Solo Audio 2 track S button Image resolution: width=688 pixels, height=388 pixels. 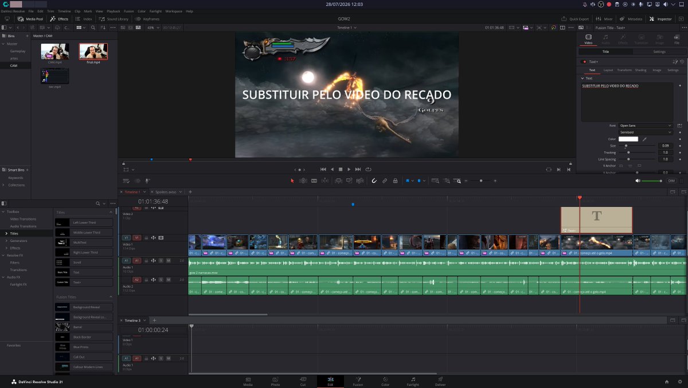coord(161,279)
